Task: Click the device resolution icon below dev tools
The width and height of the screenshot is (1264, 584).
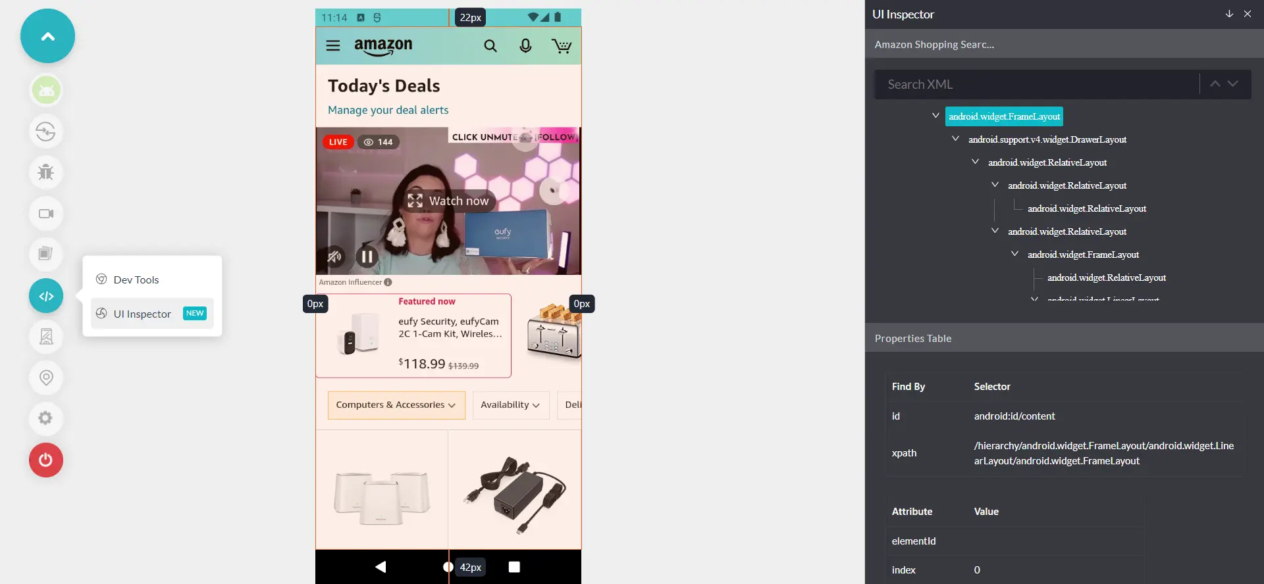Action: (46, 337)
